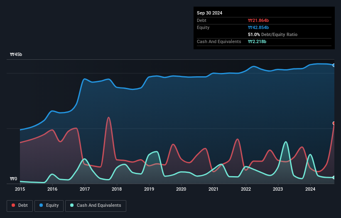The image size is (341, 218).
Task: Click the 2020 x-axis label
Action: click(x=181, y=189)
